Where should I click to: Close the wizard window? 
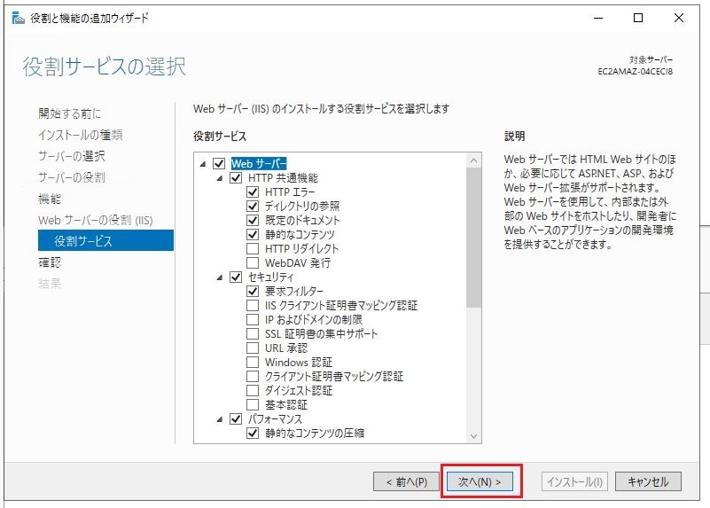point(678,18)
